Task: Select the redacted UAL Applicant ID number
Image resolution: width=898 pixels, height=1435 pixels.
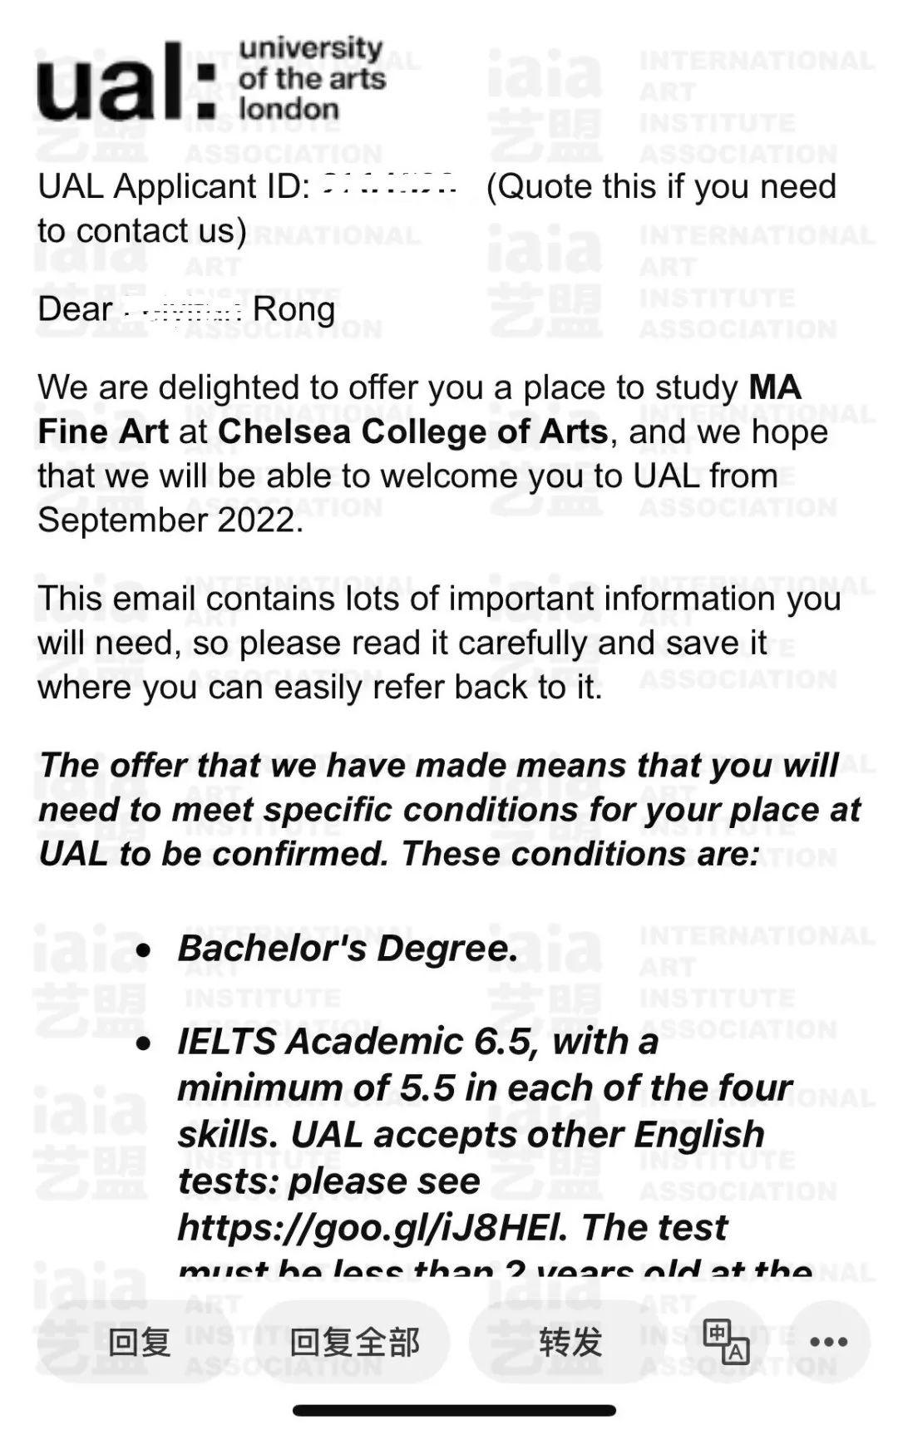Action: 389,185
